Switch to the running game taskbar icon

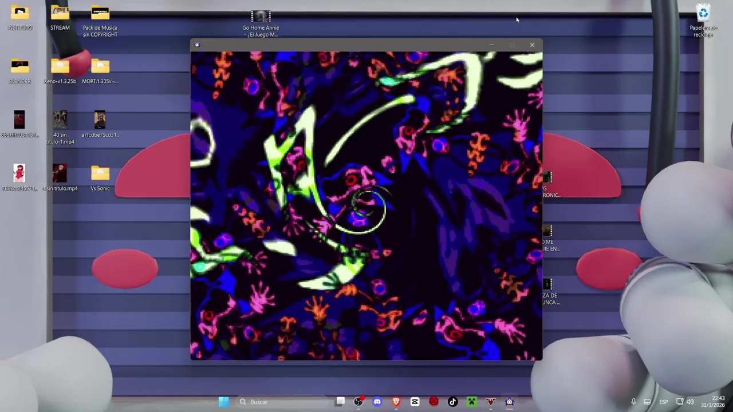pyautogui.click(x=509, y=402)
